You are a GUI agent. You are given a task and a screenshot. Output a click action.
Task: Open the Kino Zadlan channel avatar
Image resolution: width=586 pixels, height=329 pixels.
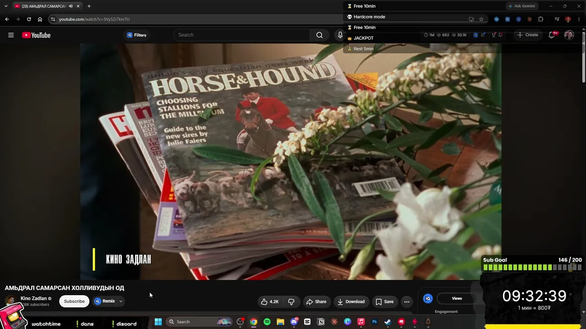point(10,301)
